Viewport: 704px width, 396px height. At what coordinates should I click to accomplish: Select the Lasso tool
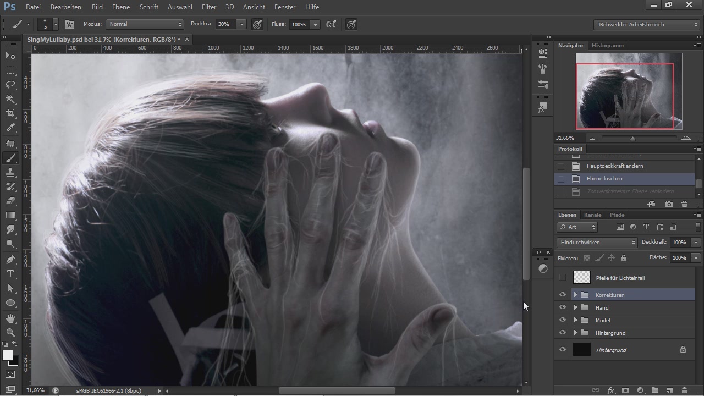coord(10,85)
